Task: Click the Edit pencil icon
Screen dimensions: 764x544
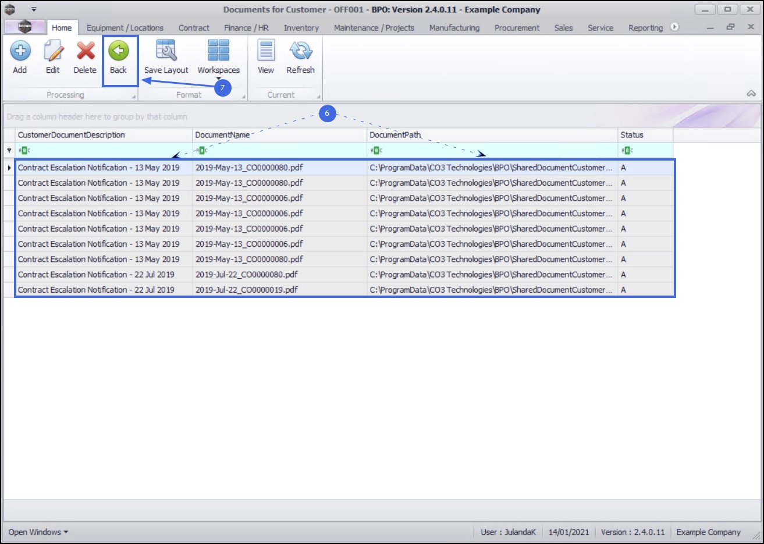Action: 53,51
